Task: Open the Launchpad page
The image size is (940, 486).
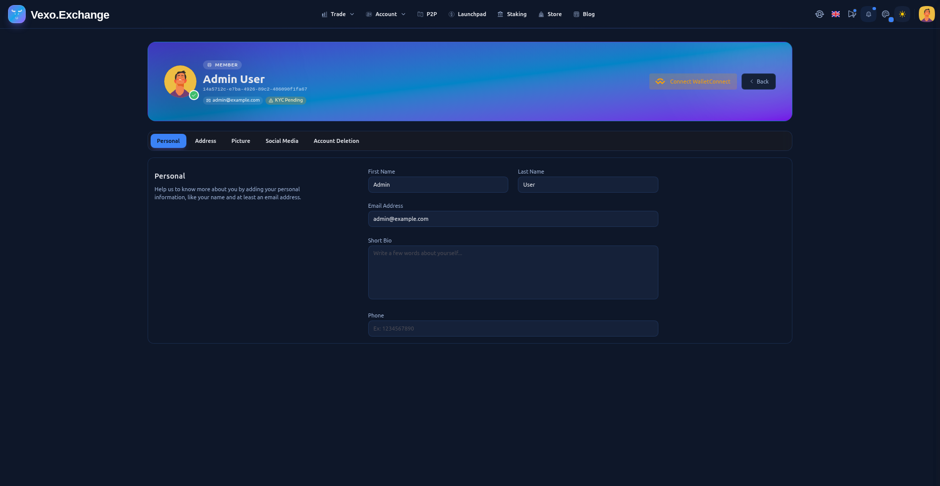Action: click(467, 15)
